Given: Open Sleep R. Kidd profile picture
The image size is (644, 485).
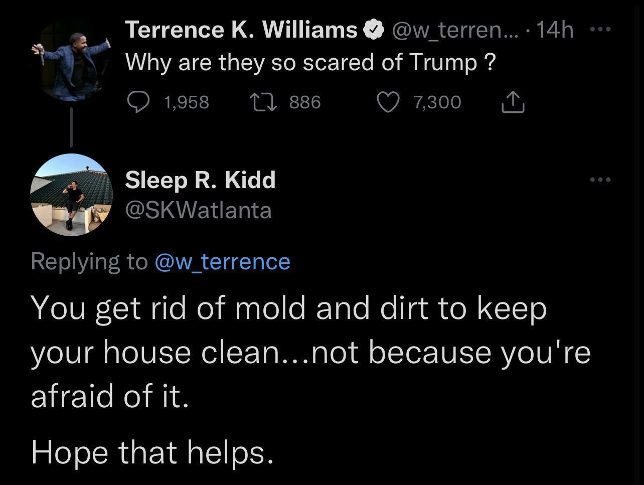Looking at the screenshot, I should click(72, 196).
